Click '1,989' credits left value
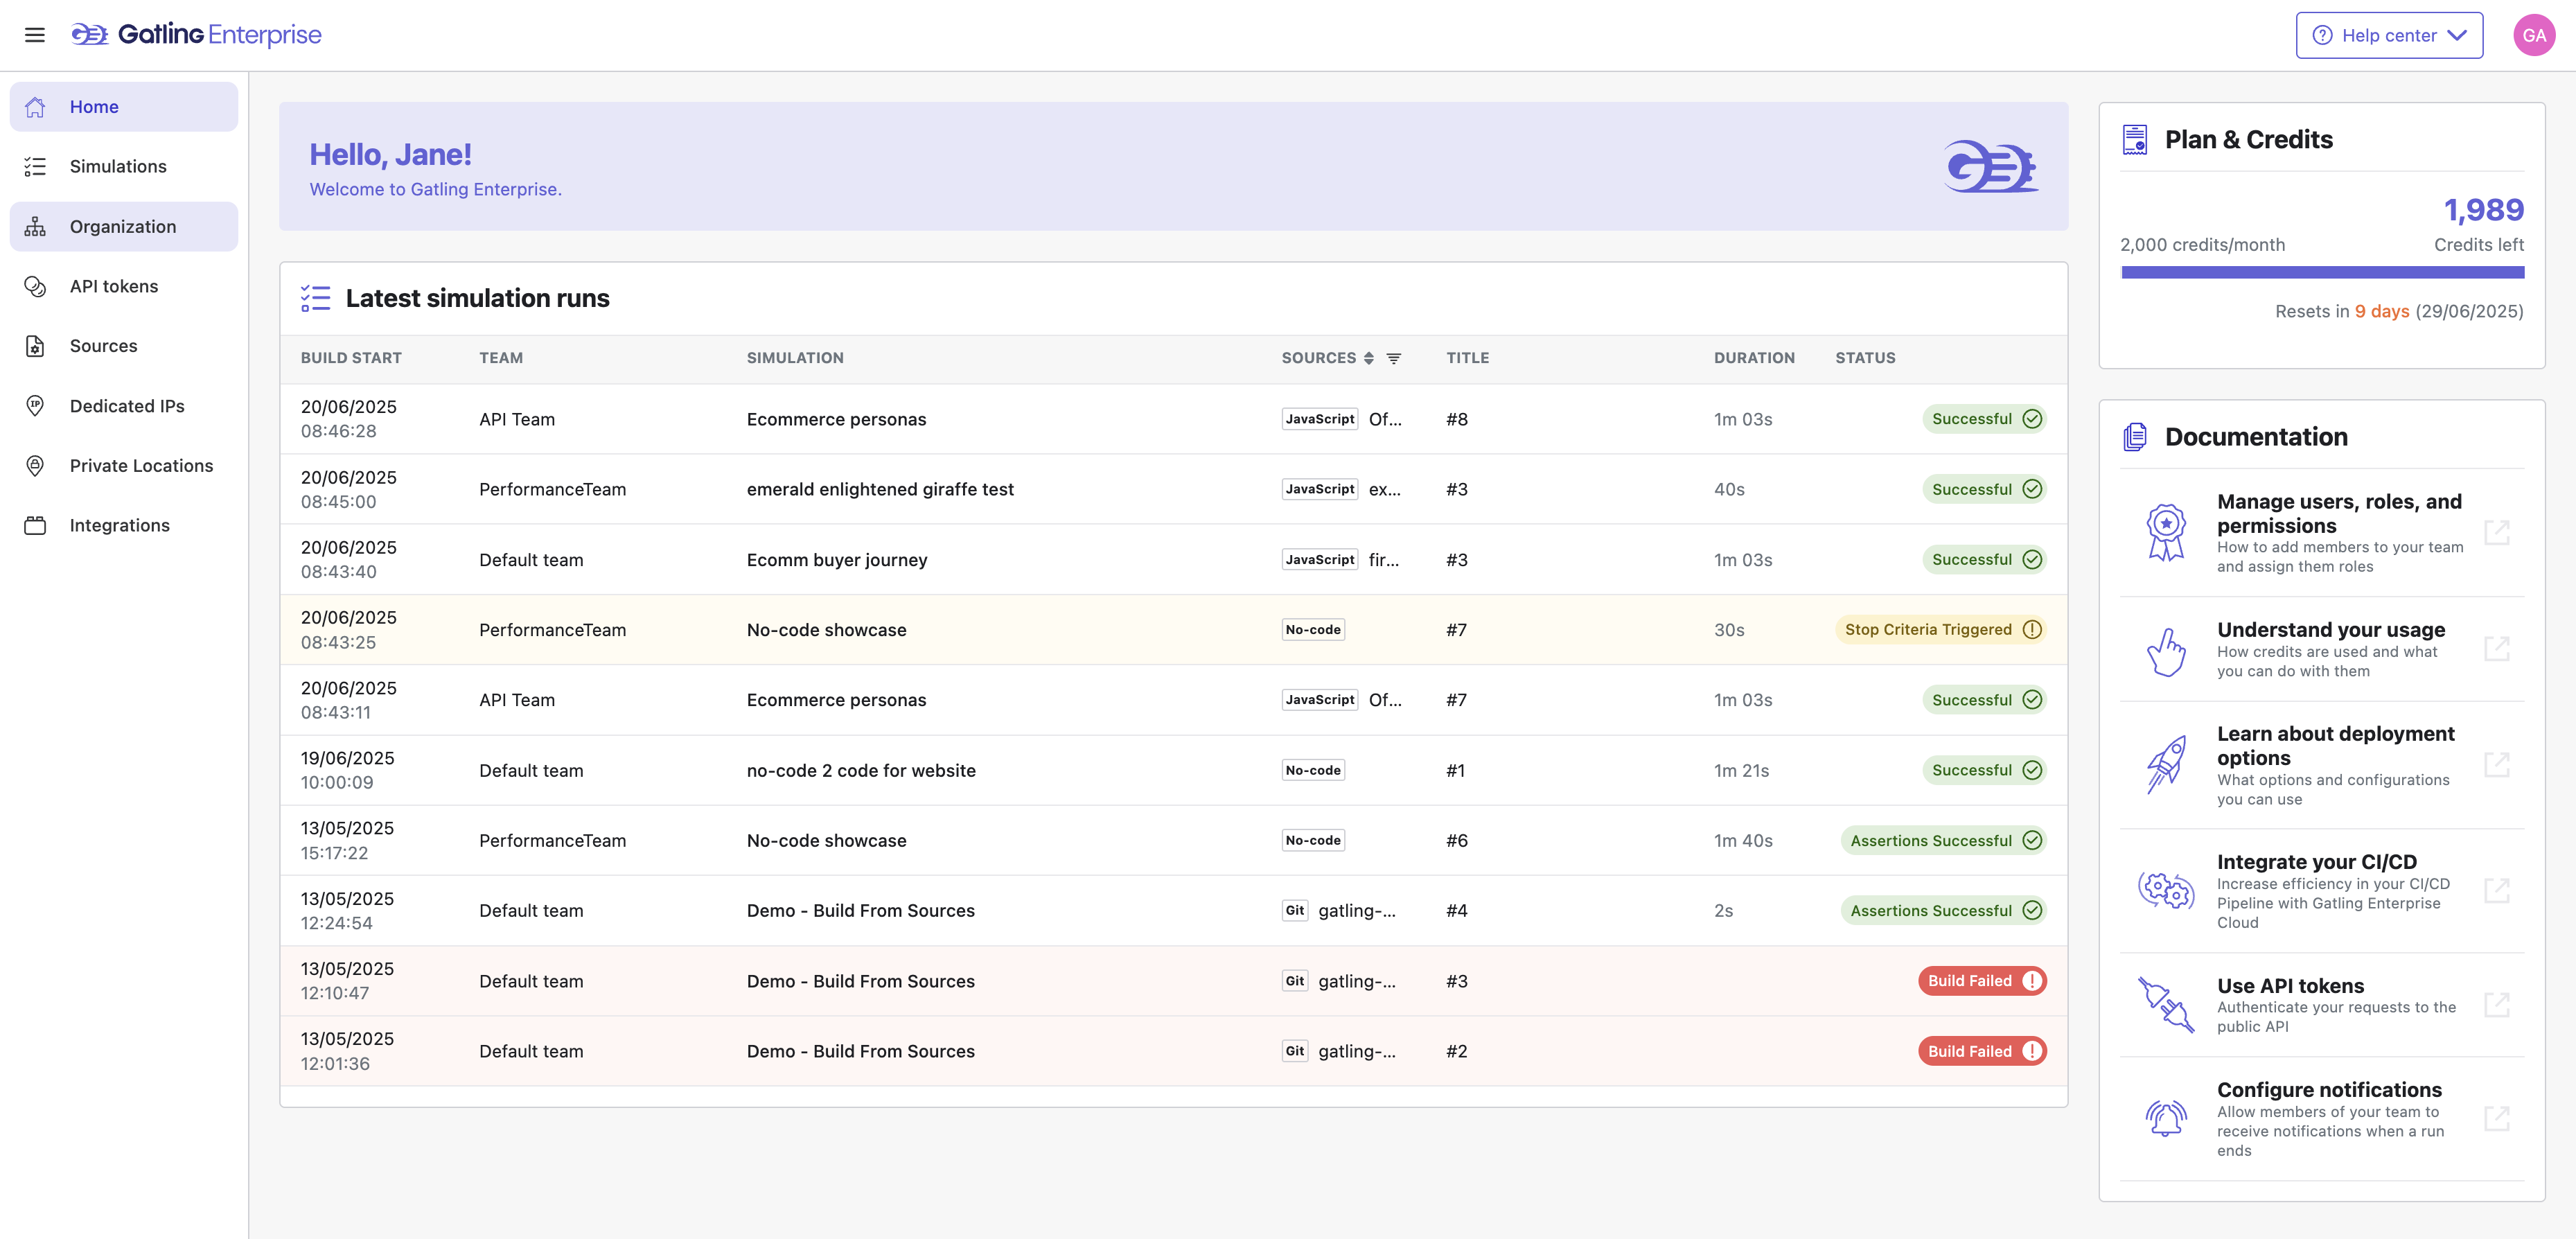 point(2483,210)
